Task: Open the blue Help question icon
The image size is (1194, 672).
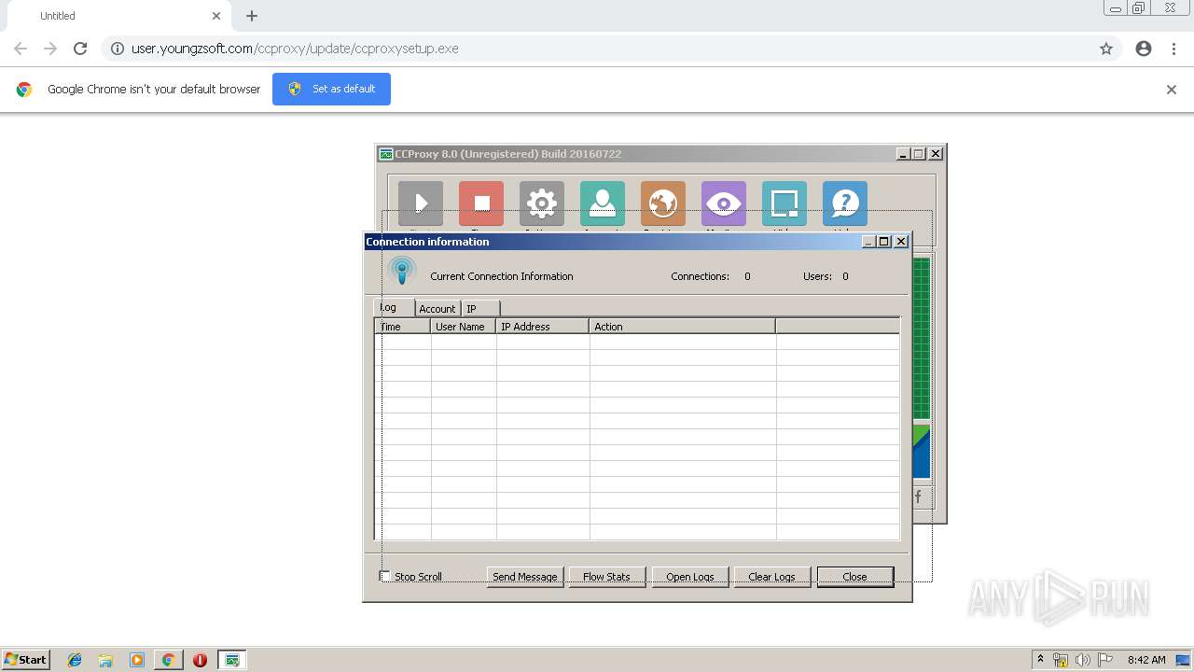Action: (845, 203)
